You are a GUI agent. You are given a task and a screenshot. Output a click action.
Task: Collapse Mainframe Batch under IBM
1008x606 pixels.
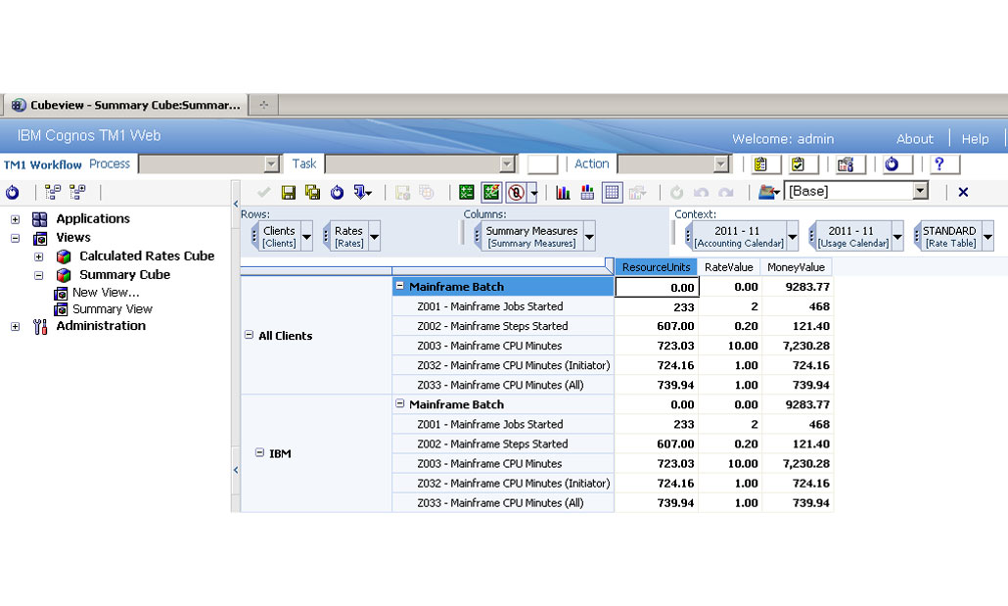click(x=400, y=403)
